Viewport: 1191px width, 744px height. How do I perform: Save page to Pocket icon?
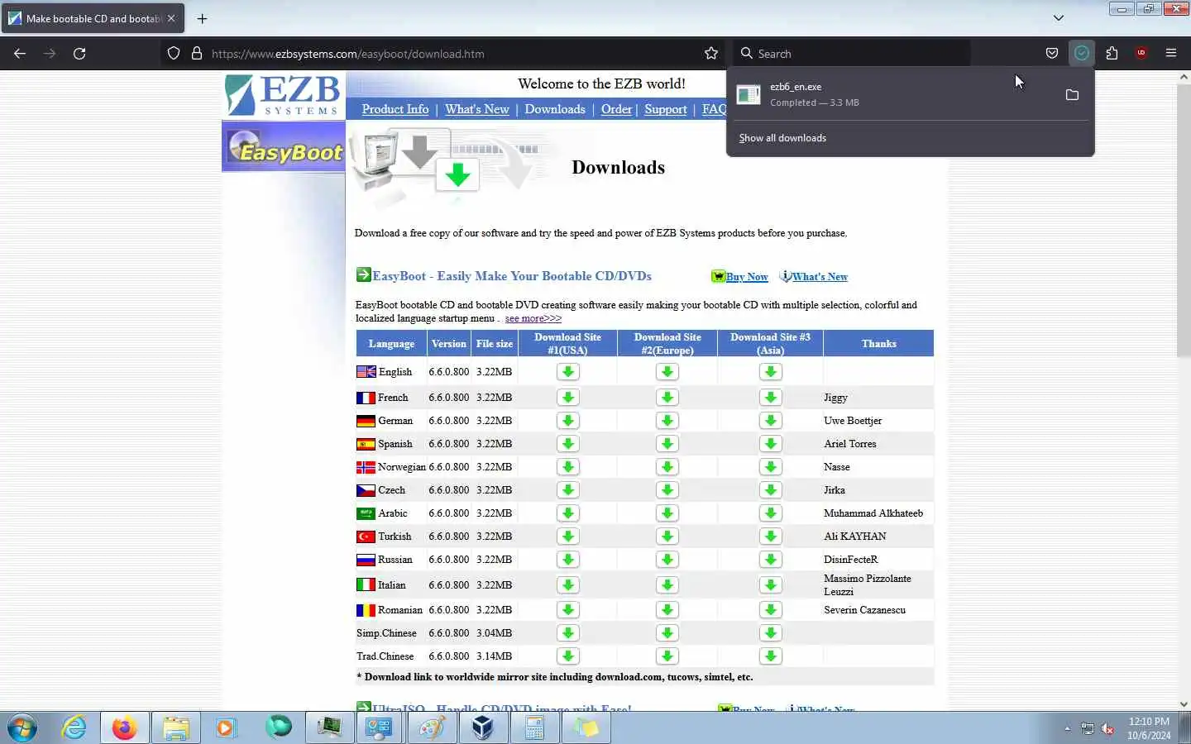pyautogui.click(x=1051, y=53)
